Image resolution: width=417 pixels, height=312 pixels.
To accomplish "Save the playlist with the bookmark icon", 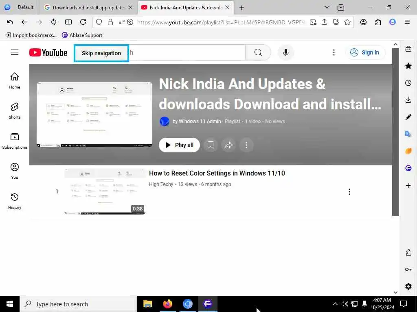I will pos(211,145).
